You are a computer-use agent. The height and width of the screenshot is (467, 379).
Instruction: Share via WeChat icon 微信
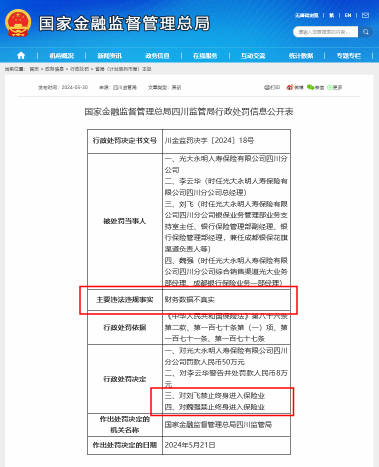point(315,87)
